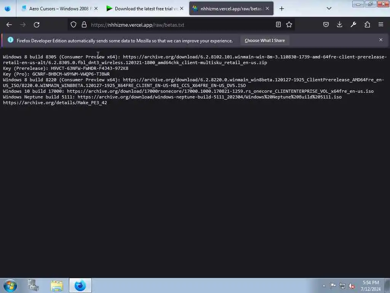Click the archive.org/details/Make_PE3_42 text

tap(55, 103)
